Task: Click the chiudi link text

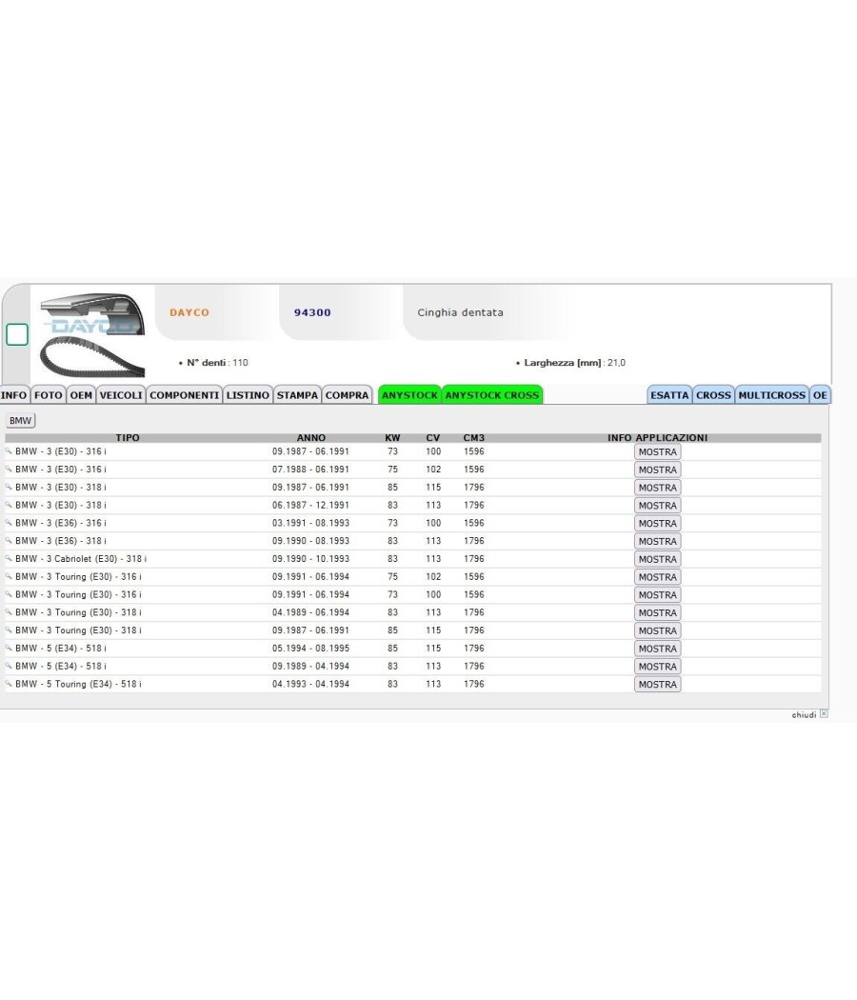Action: (x=804, y=715)
